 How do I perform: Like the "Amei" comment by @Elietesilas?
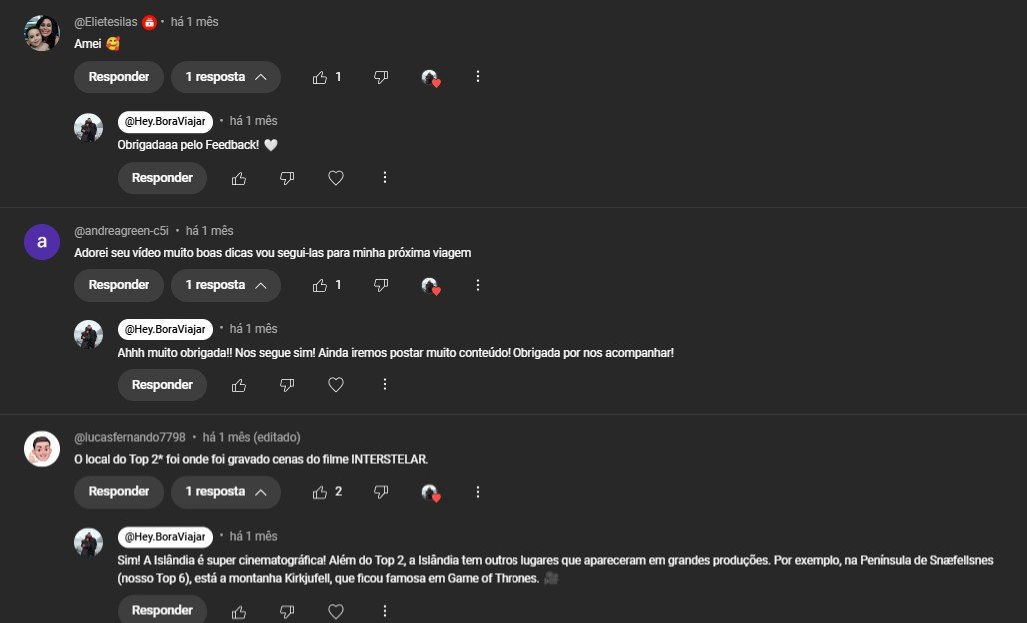320,77
